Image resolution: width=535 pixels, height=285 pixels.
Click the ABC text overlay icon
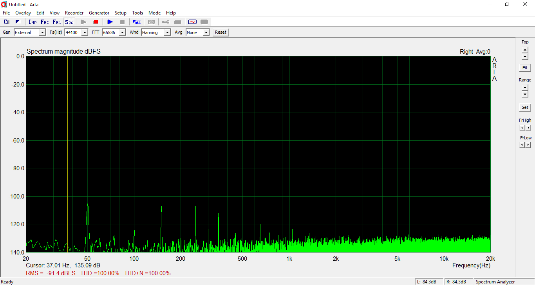pos(137,22)
